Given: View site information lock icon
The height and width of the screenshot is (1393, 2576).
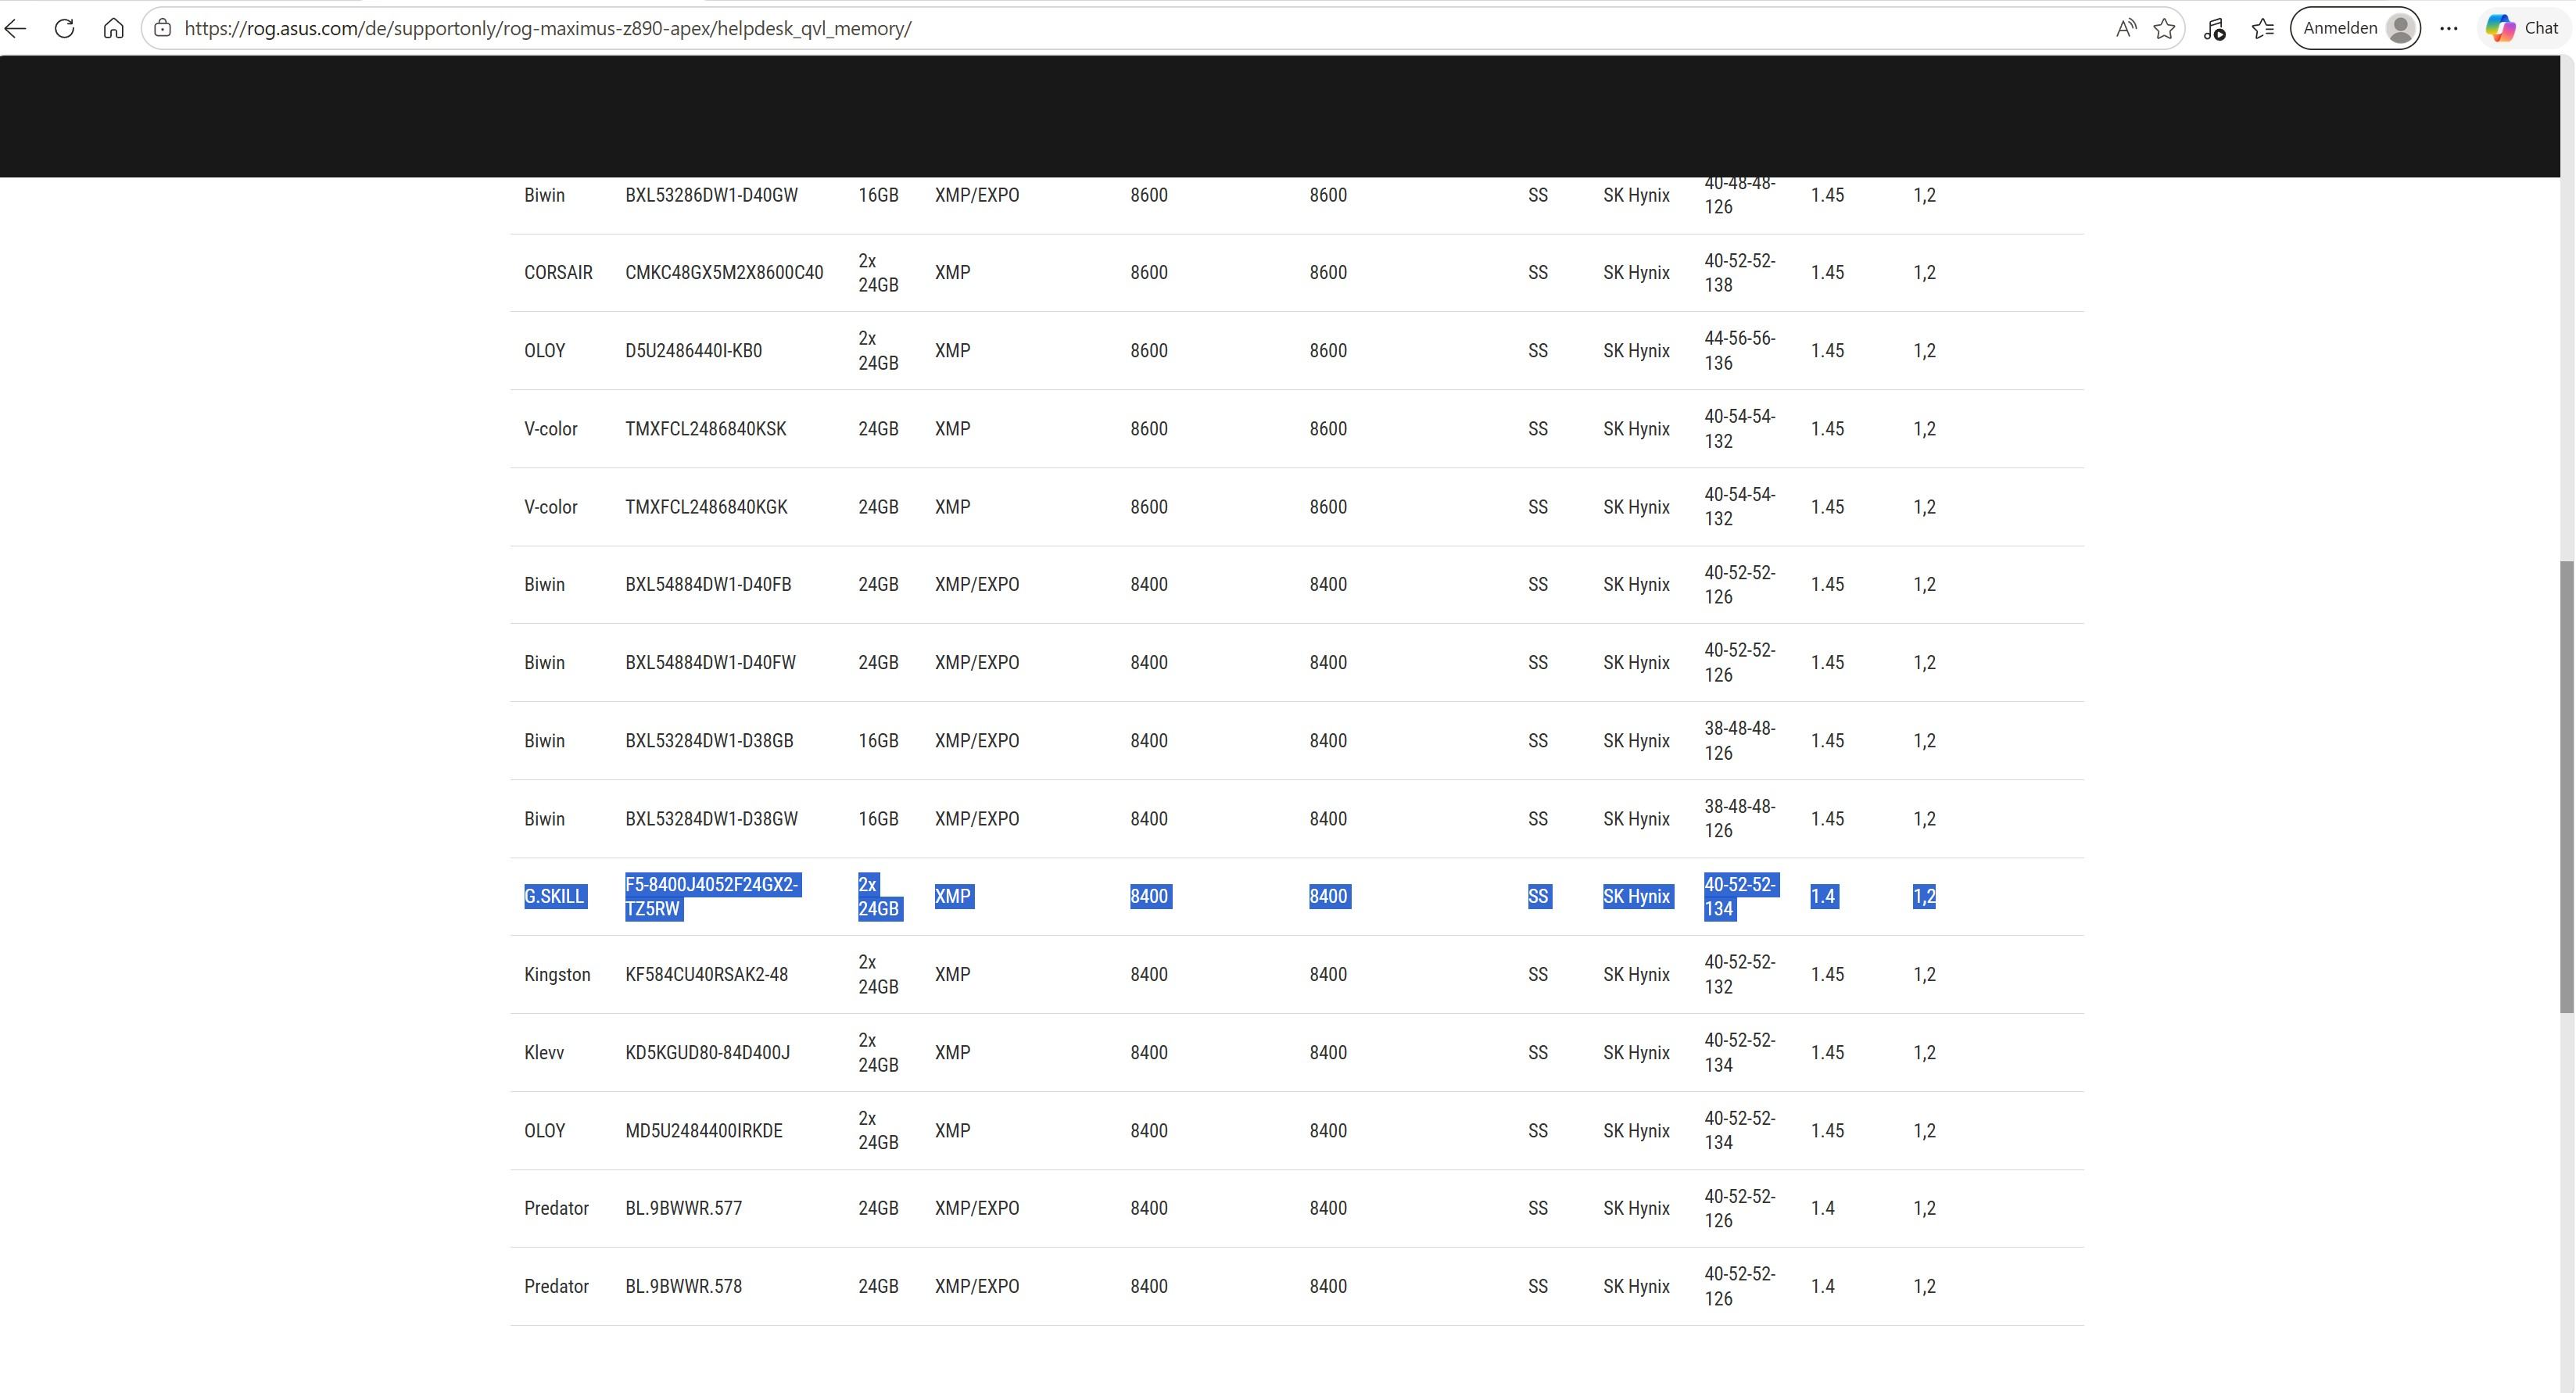Looking at the screenshot, I should tap(163, 28).
